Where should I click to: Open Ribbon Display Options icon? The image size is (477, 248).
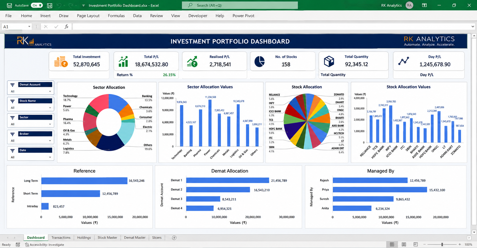point(424,5)
